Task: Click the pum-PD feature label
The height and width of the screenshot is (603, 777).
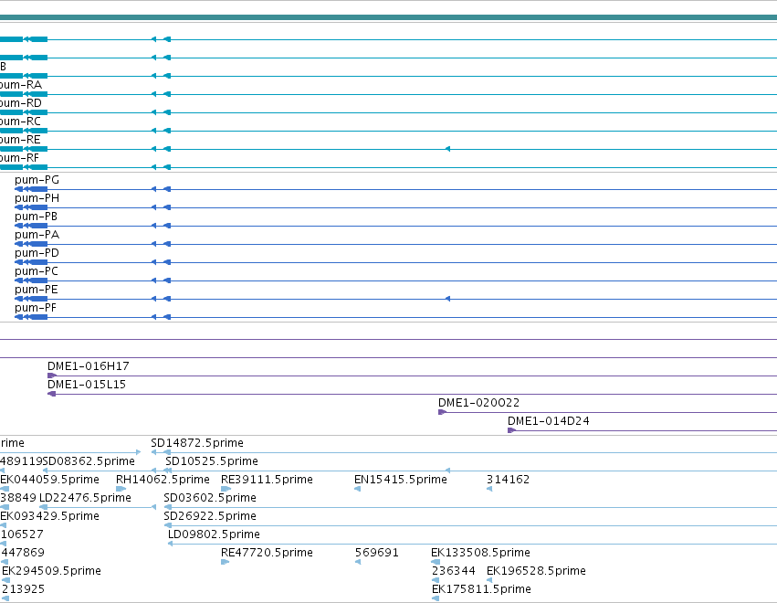Action: (37, 253)
